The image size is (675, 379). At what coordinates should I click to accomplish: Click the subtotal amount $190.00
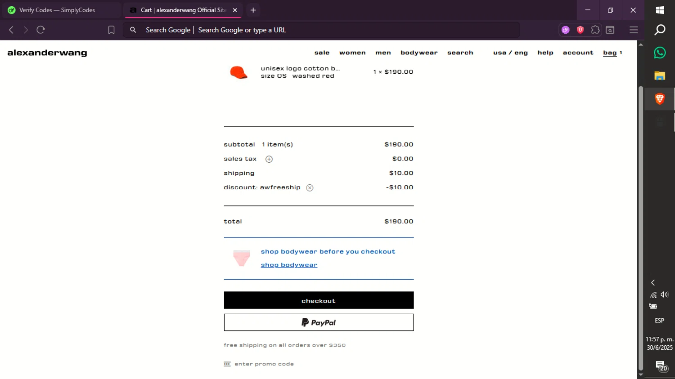click(399, 145)
